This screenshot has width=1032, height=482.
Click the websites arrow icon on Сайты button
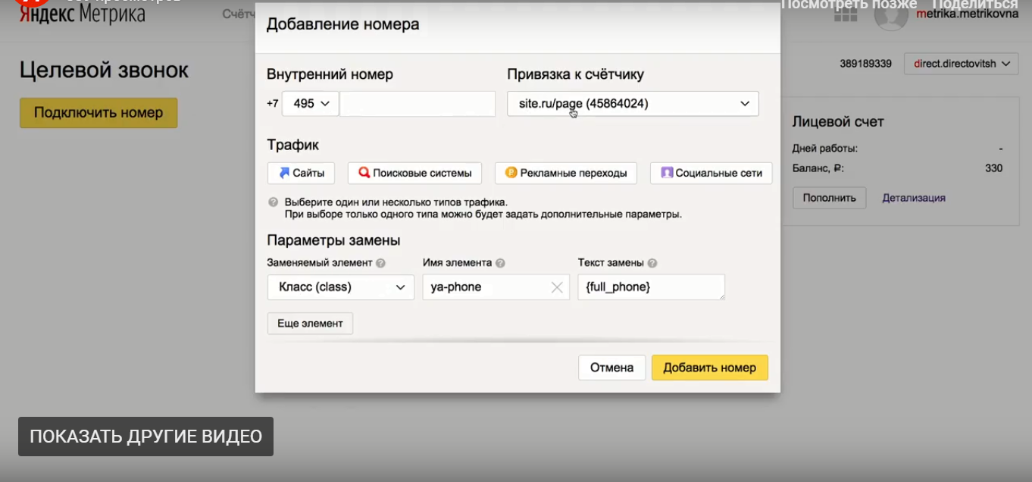point(284,173)
